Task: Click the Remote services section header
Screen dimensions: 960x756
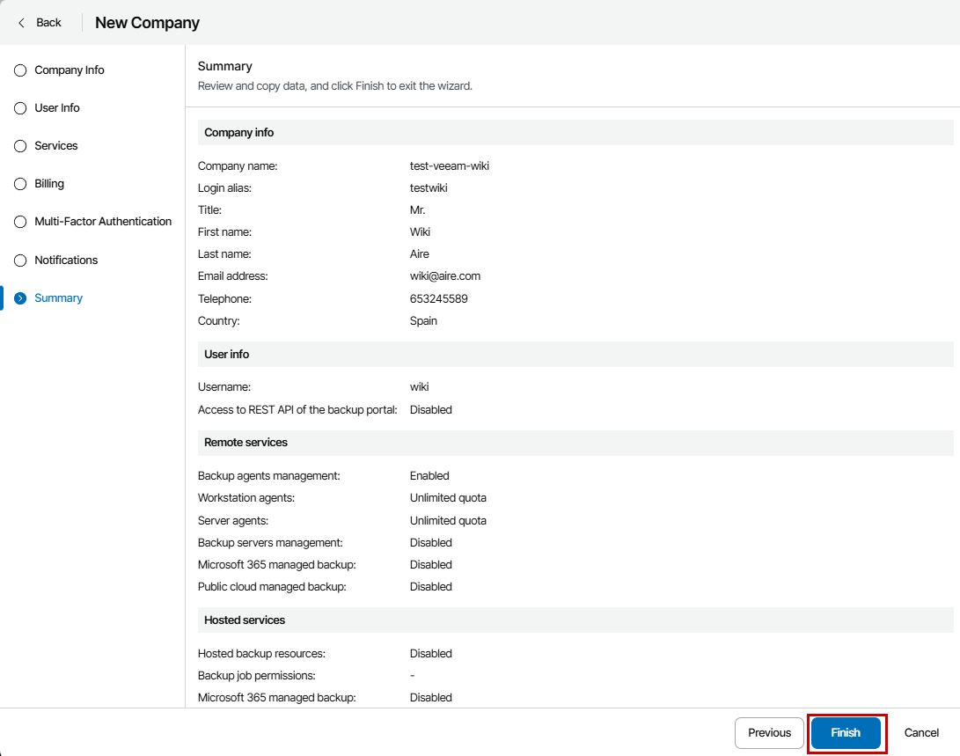Action: click(246, 443)
